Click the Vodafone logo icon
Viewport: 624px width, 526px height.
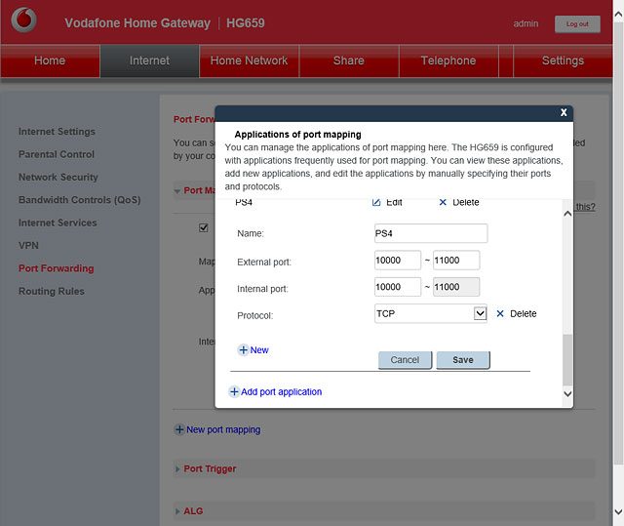pos(23,20)
